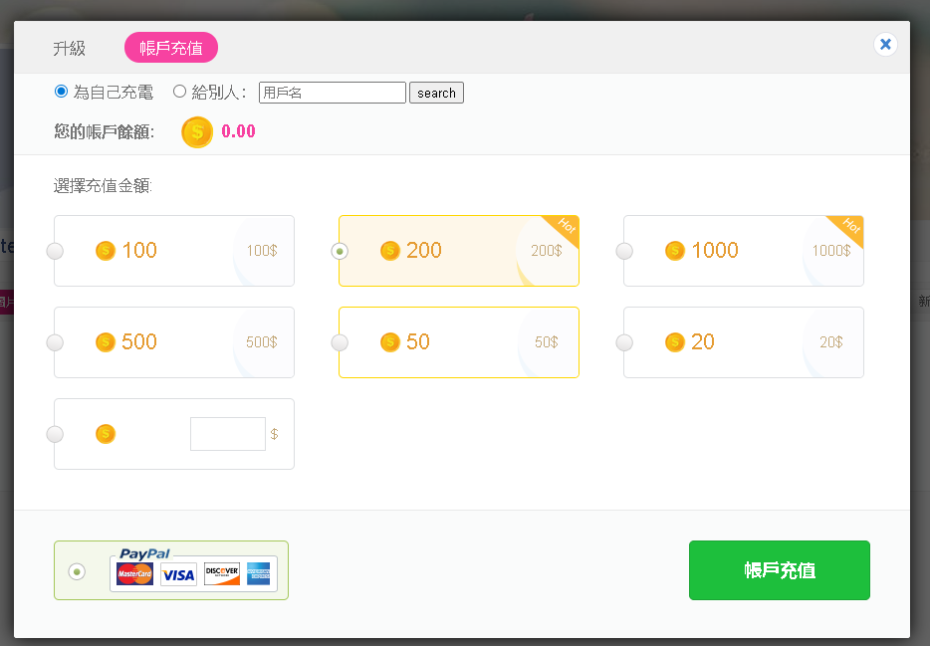Click the green 帳戶充值 recharge button
930x646 pixels.
point(780,570)
